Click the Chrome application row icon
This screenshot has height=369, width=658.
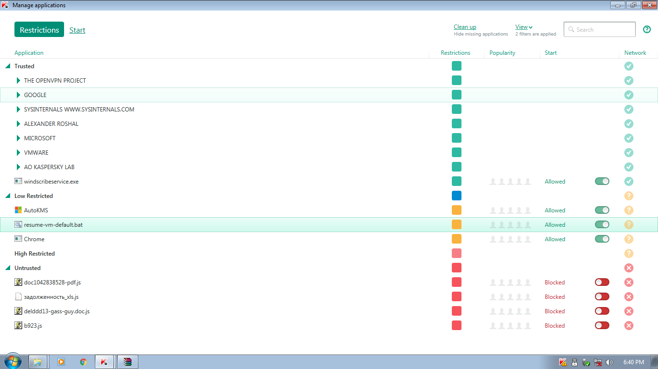[18, 239]
